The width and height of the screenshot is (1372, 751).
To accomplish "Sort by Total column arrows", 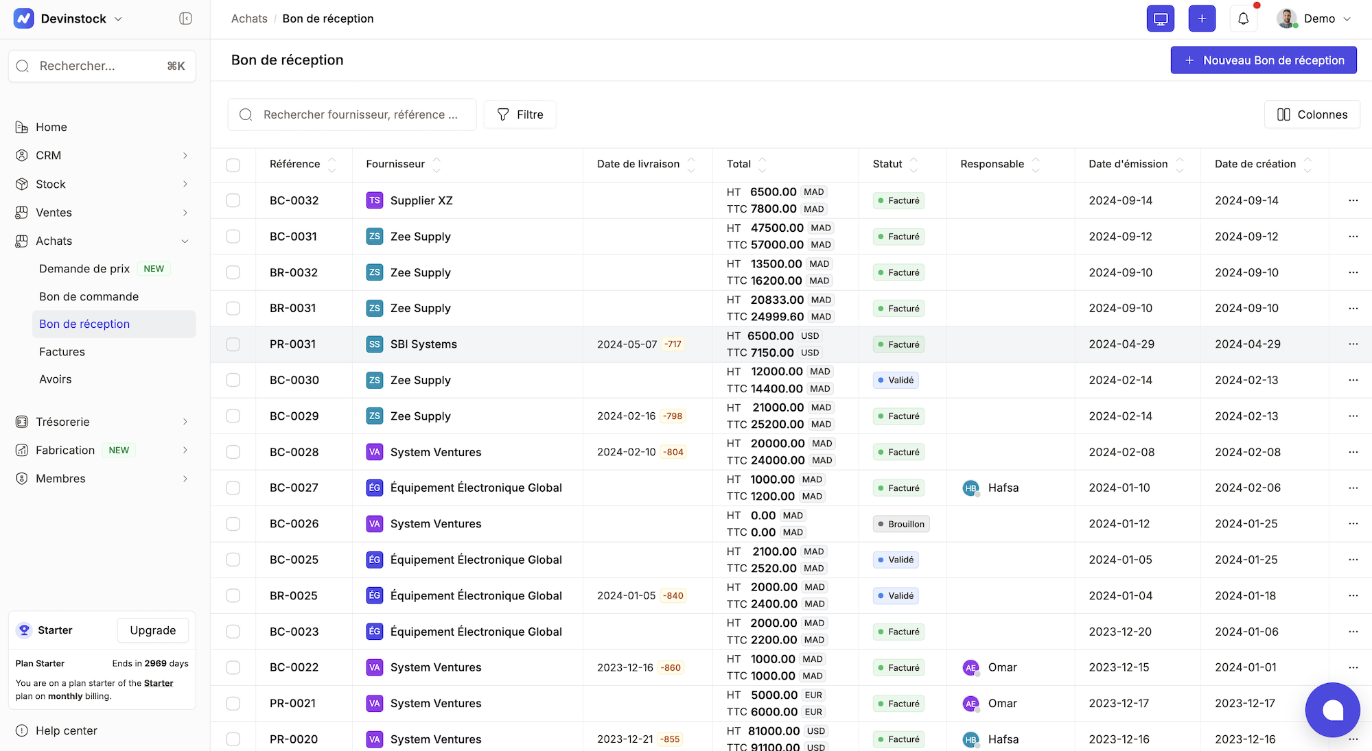I will pyautogui.click(x=762, y=165).
